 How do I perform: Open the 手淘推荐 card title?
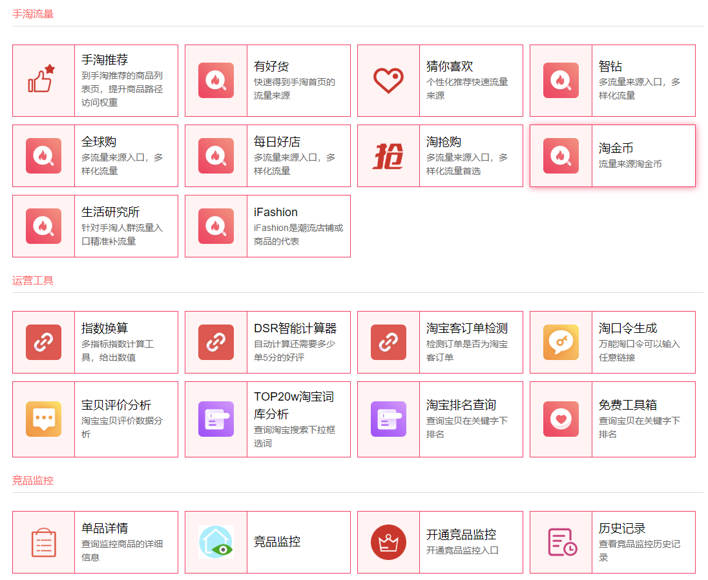(105, 59)
